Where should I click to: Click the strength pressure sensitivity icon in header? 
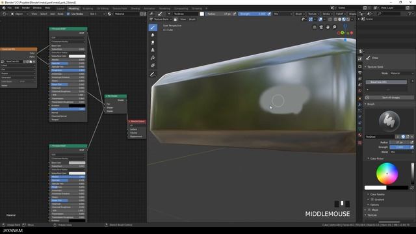pos(269,14)
